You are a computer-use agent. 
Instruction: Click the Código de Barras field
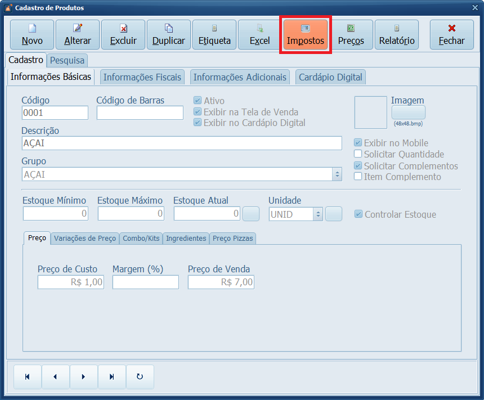(x=140, y=113)
